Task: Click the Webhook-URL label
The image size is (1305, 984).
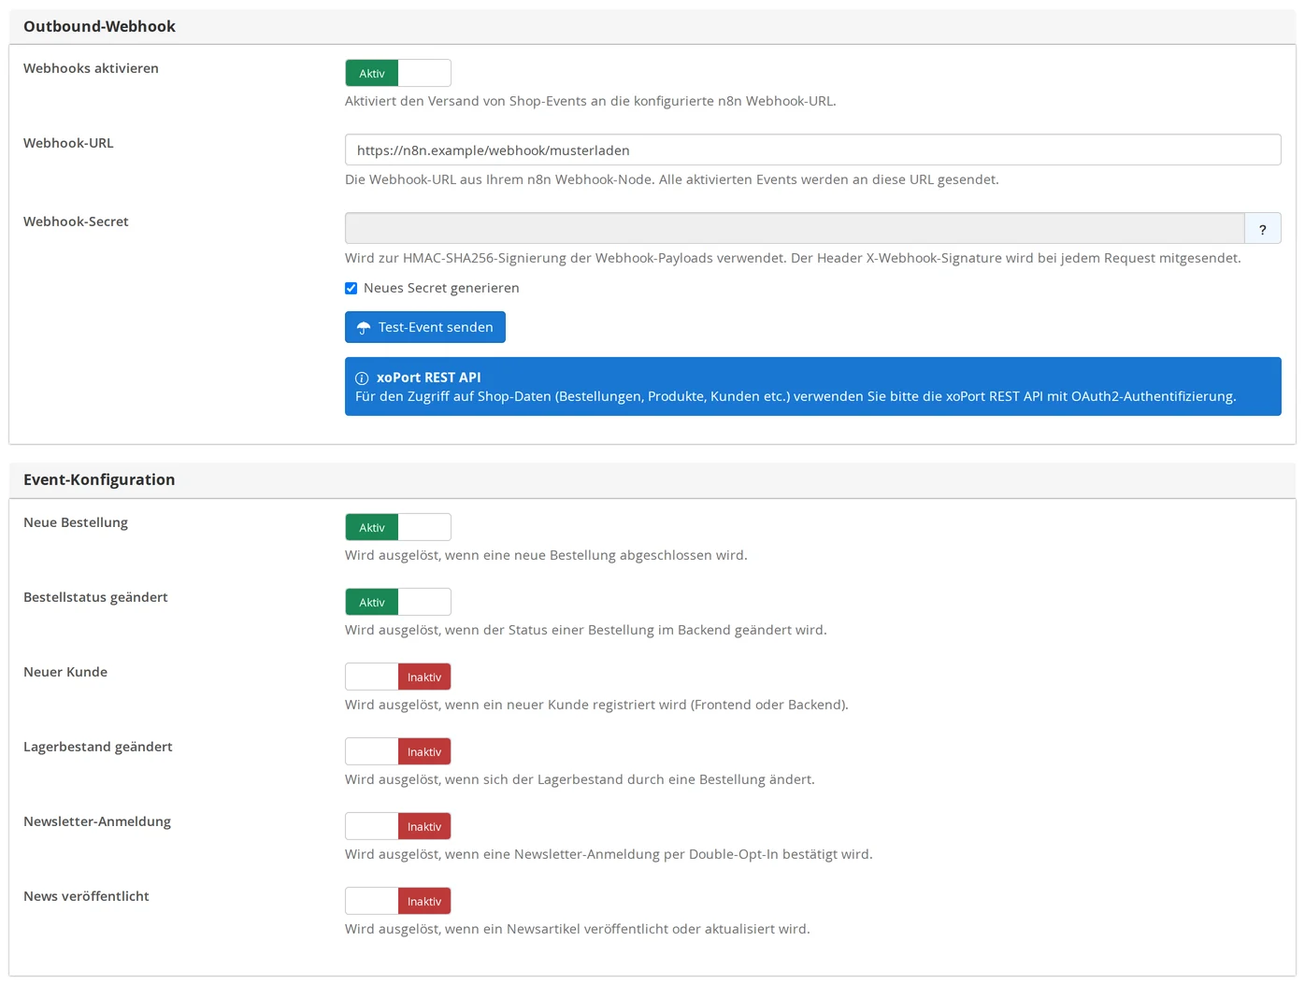Action: pyautogui.click(x=68, y=143)
